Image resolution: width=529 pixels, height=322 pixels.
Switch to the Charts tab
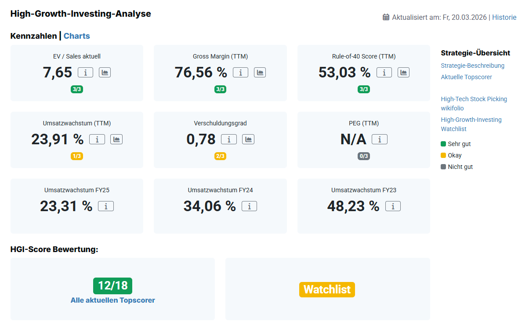click(77, 36)
